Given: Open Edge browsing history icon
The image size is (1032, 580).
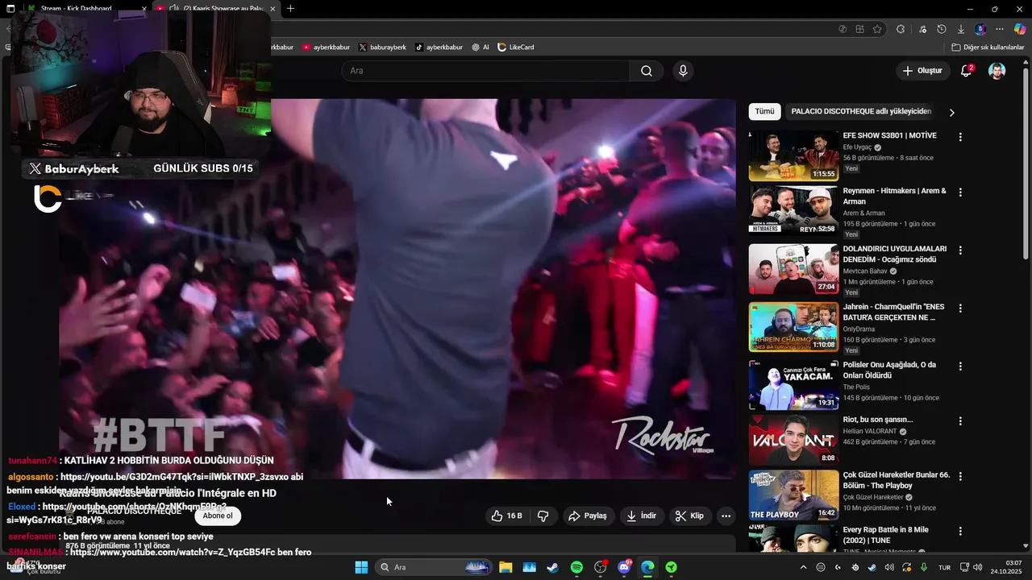Looking at the screenshot, I should (x=942, y=29).
